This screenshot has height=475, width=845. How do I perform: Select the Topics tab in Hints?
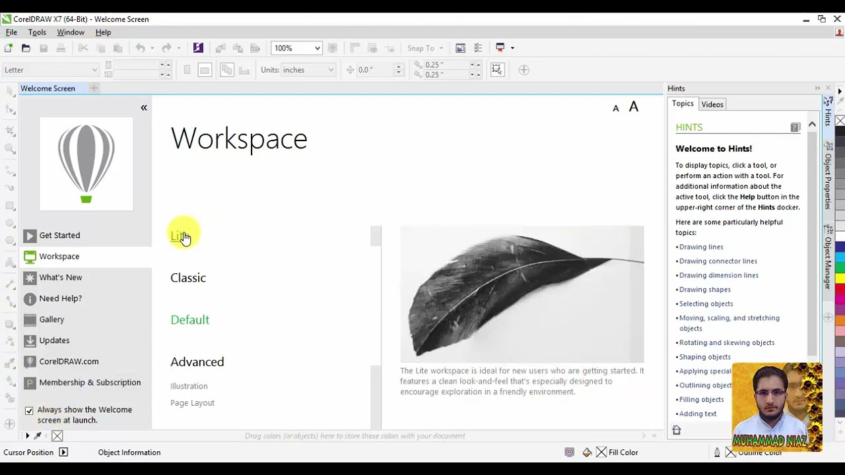[x=683, y=104]
